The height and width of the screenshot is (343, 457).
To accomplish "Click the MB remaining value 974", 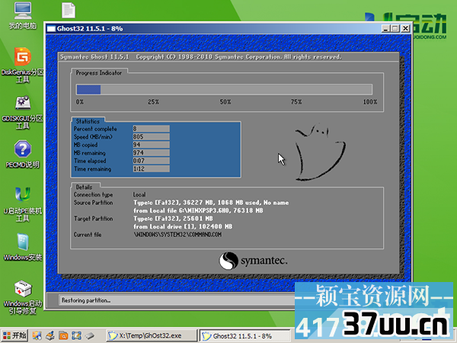I will click(152, 152).
